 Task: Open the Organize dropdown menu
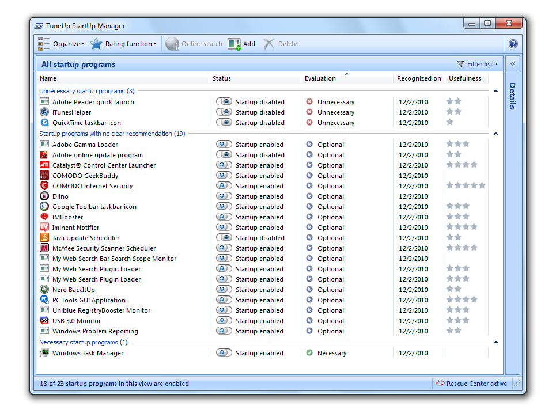pos(62,44)
